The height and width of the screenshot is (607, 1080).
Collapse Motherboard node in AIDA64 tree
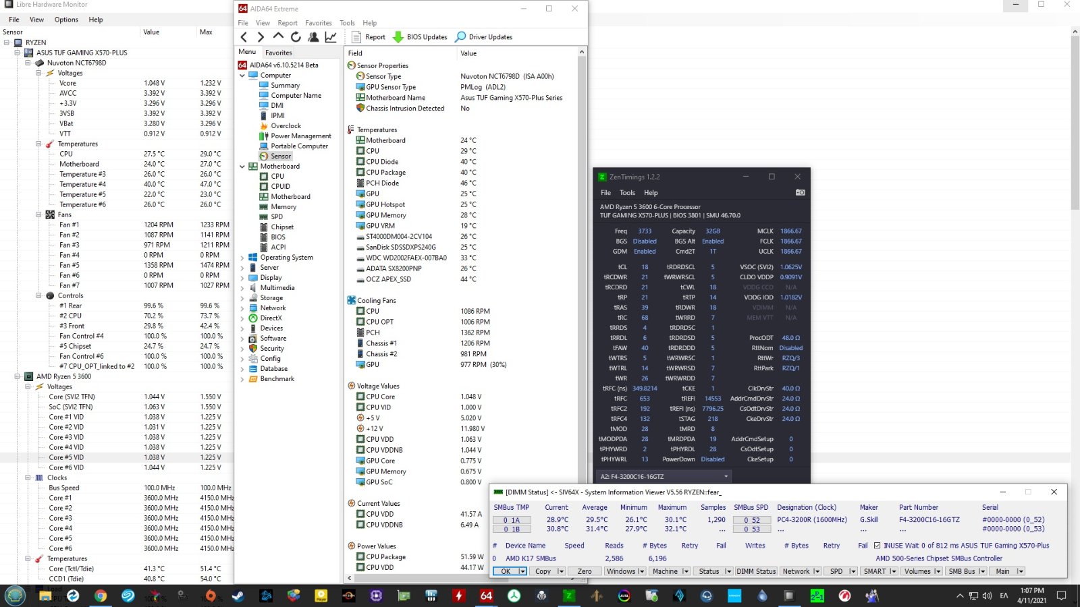point(242,167)
